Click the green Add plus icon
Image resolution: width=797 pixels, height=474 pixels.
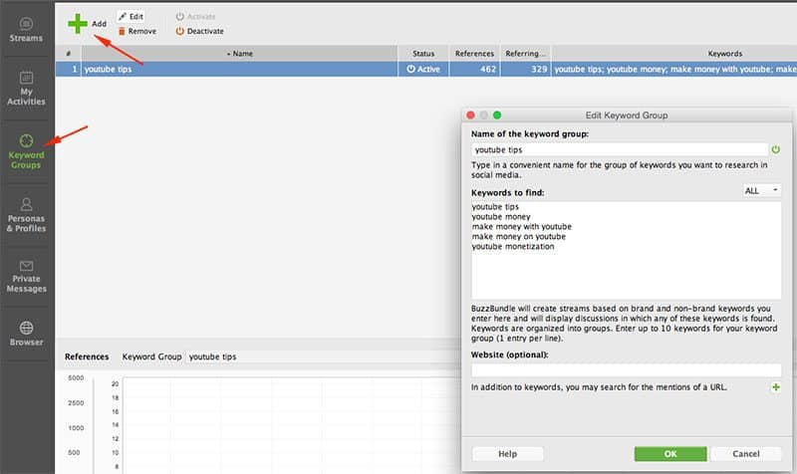78,23
